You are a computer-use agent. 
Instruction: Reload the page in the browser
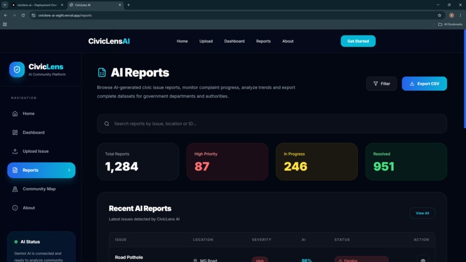23,15
